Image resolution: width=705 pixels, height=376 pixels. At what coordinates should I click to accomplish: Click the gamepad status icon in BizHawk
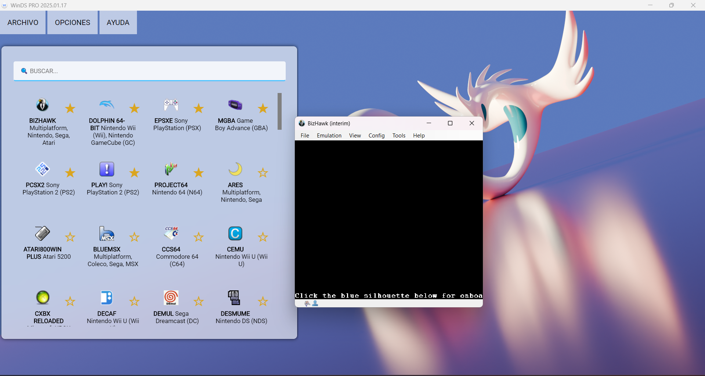click(307, 304)
